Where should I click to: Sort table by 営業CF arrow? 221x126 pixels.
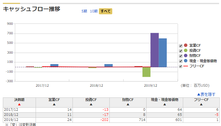point(54,104)
